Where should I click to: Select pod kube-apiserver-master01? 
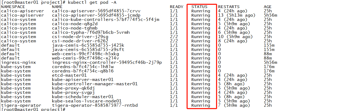83,80
